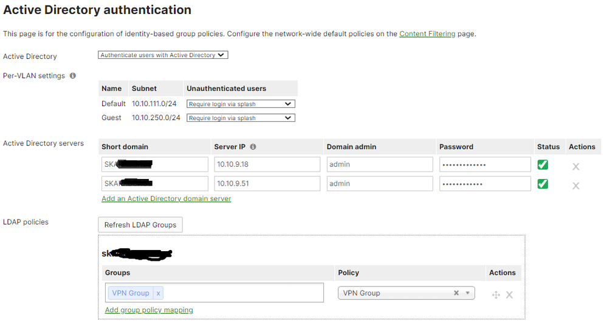
Task: Click the green status check for 10.10.9.18
Action: point(543,164)
